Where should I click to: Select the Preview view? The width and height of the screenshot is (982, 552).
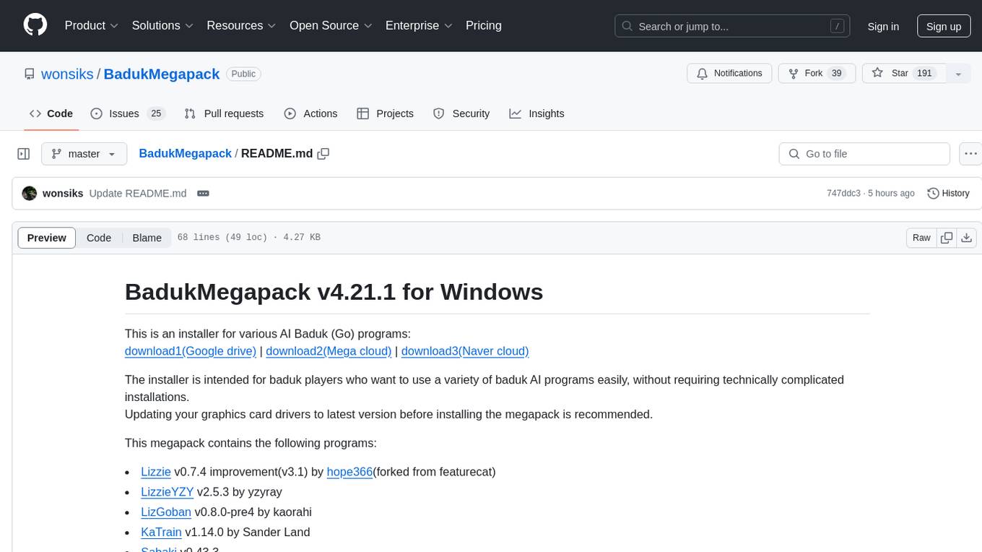(x=47, y=238)
